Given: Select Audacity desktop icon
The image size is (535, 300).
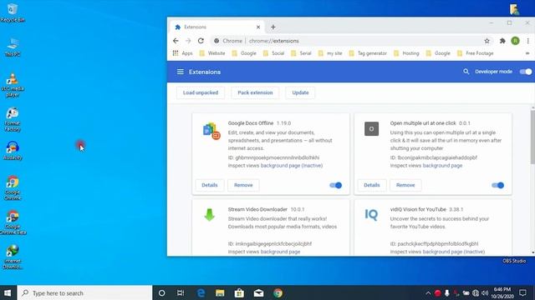Looking at the screenshot, I should [x=13, y=151].
